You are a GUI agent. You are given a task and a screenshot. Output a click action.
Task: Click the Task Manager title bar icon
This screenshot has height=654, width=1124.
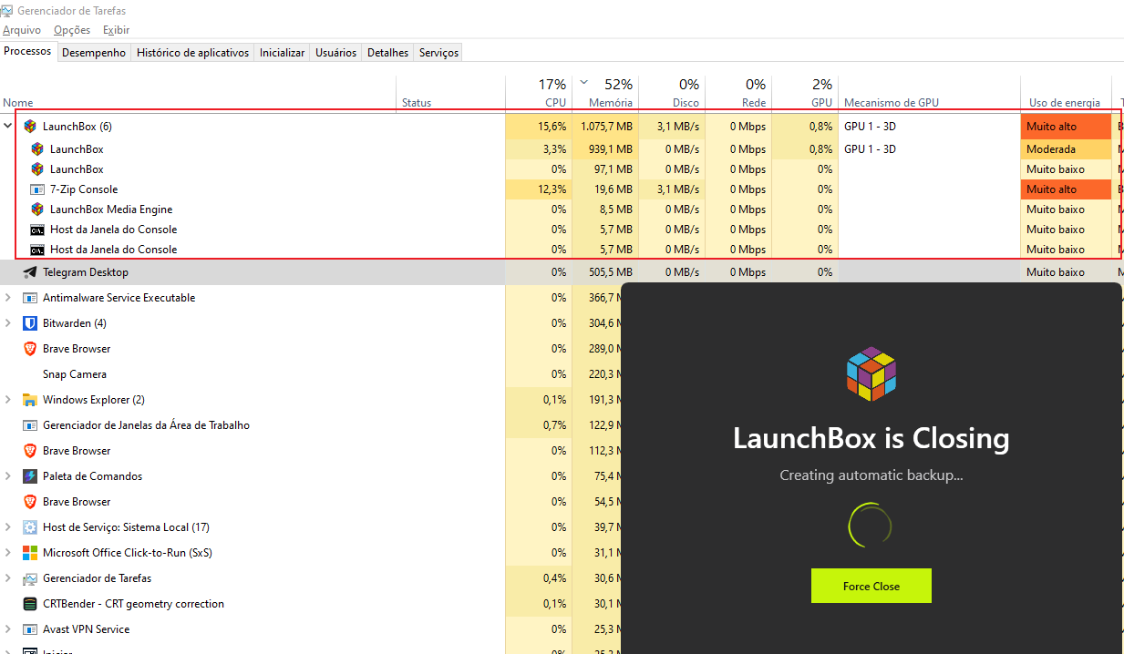coord(8,11)
